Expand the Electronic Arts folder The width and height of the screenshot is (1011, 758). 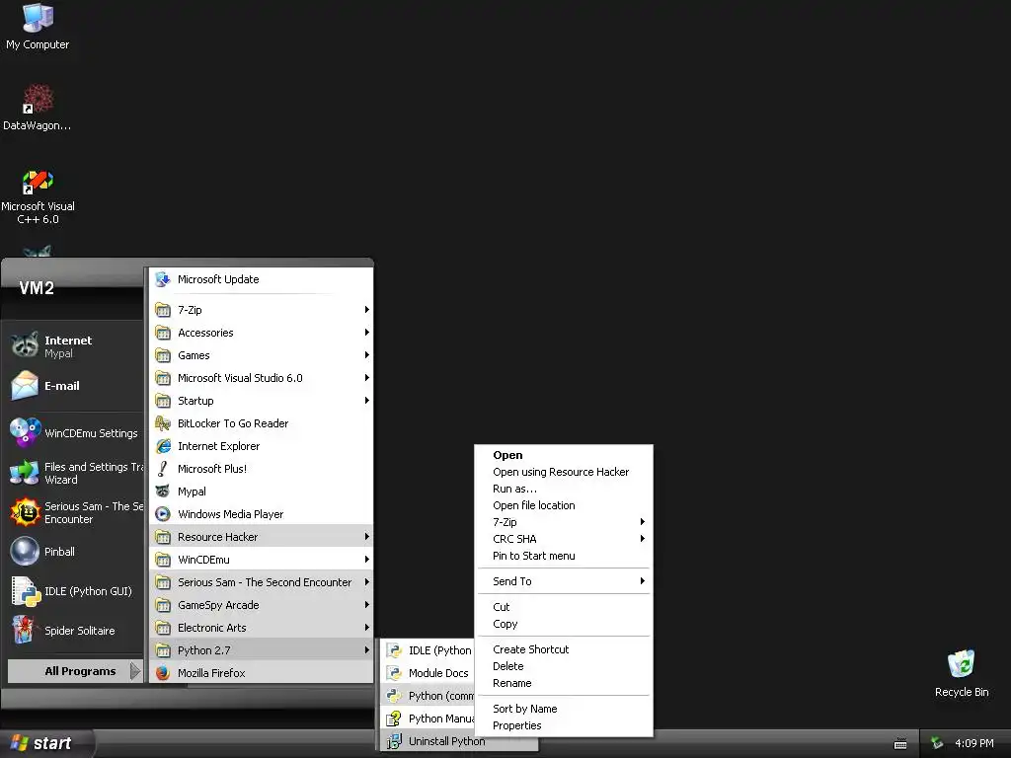(261, 627)
